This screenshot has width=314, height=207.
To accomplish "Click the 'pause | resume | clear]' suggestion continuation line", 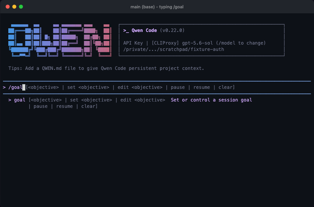I will (63, 106).
